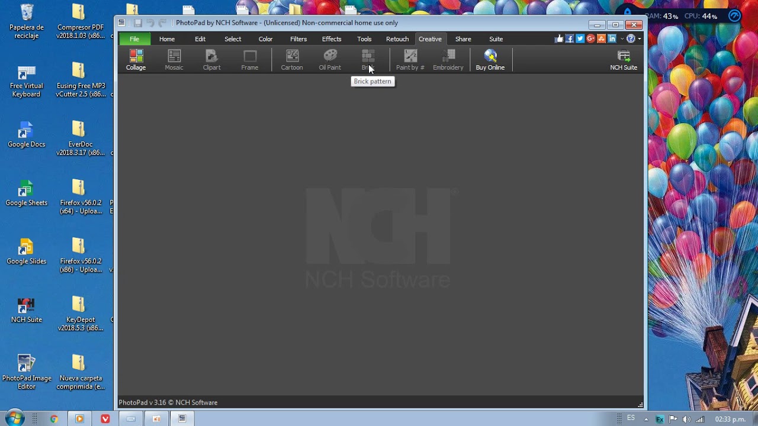The image size is (758, 426).
Task: Click the Redo arrow in title bar
Action: click(163, 23)
